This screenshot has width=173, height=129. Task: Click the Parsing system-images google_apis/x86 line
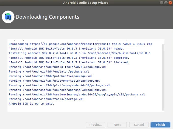(77, 94)
